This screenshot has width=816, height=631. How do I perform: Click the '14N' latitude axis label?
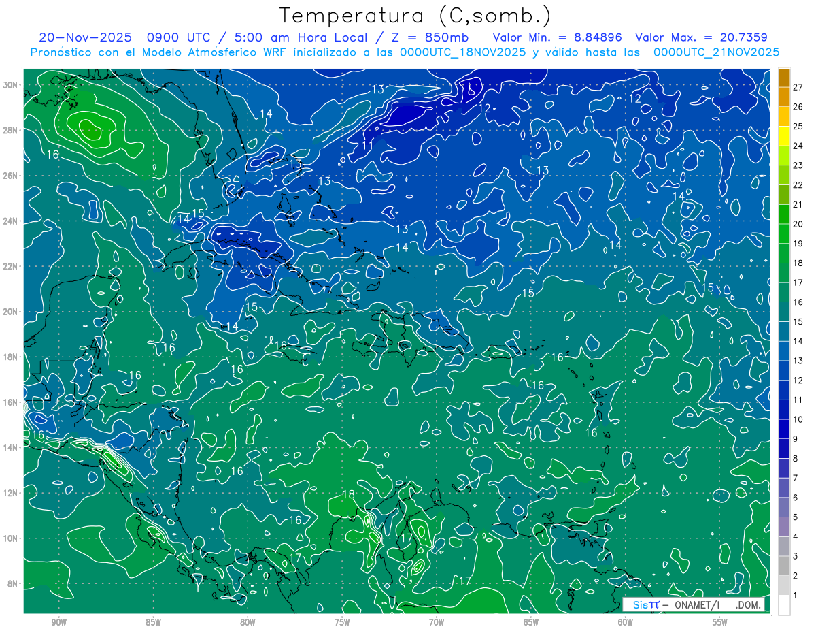pyautogui.click(x=10, y=447)
